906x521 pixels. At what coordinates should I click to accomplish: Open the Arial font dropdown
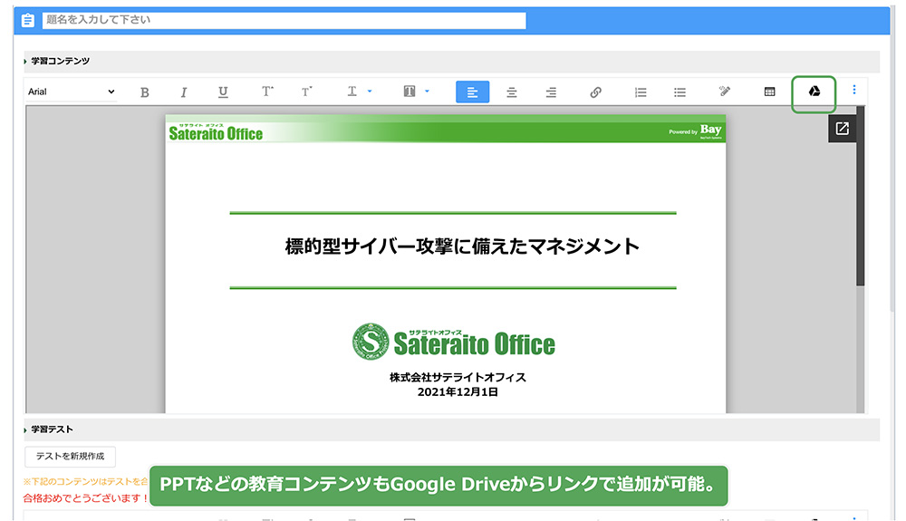pos(71,92)
